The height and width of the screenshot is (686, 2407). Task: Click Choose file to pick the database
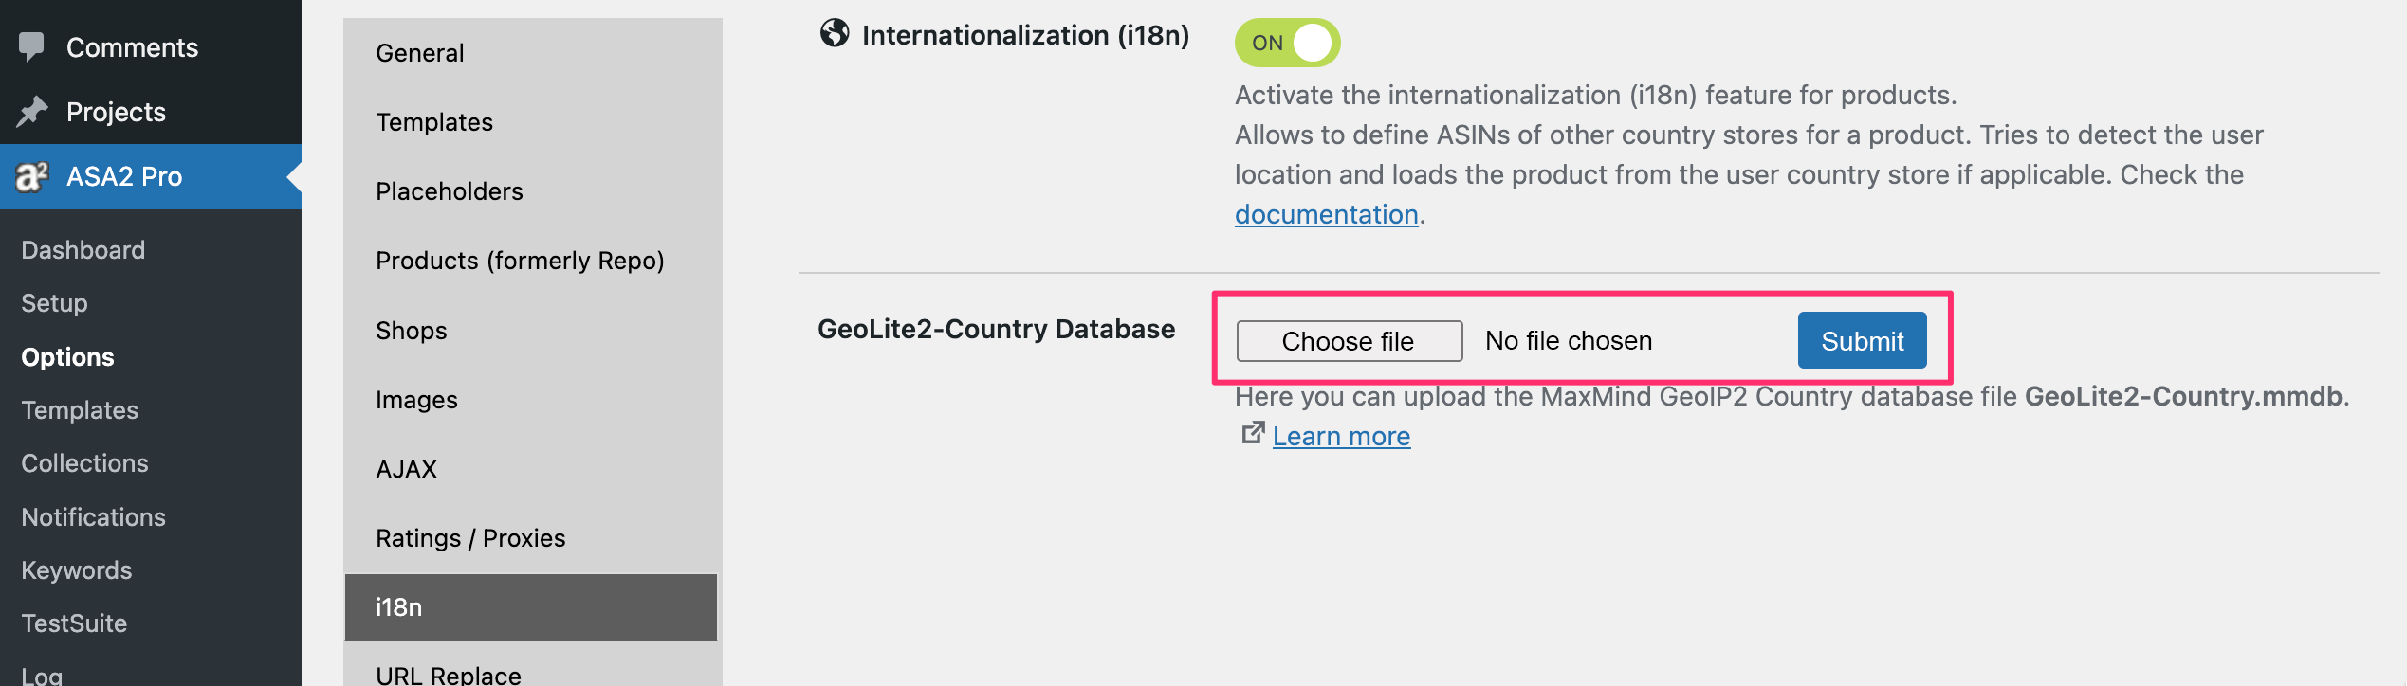coord(1348,341)
